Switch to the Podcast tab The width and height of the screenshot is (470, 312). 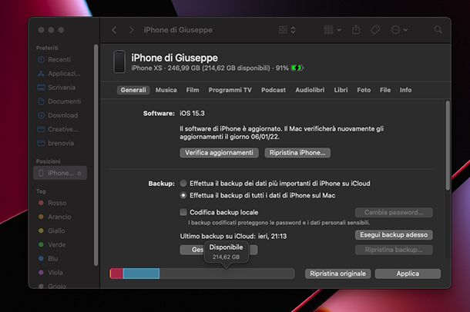(x=274, y=90)
